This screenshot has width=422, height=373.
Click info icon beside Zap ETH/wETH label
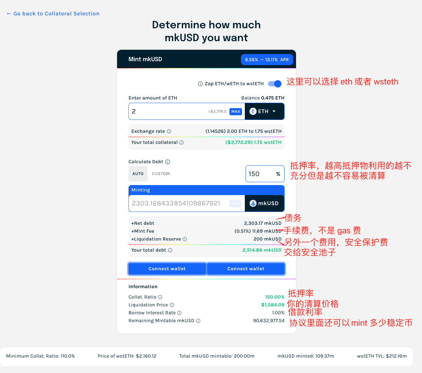[x=200, y=84]
